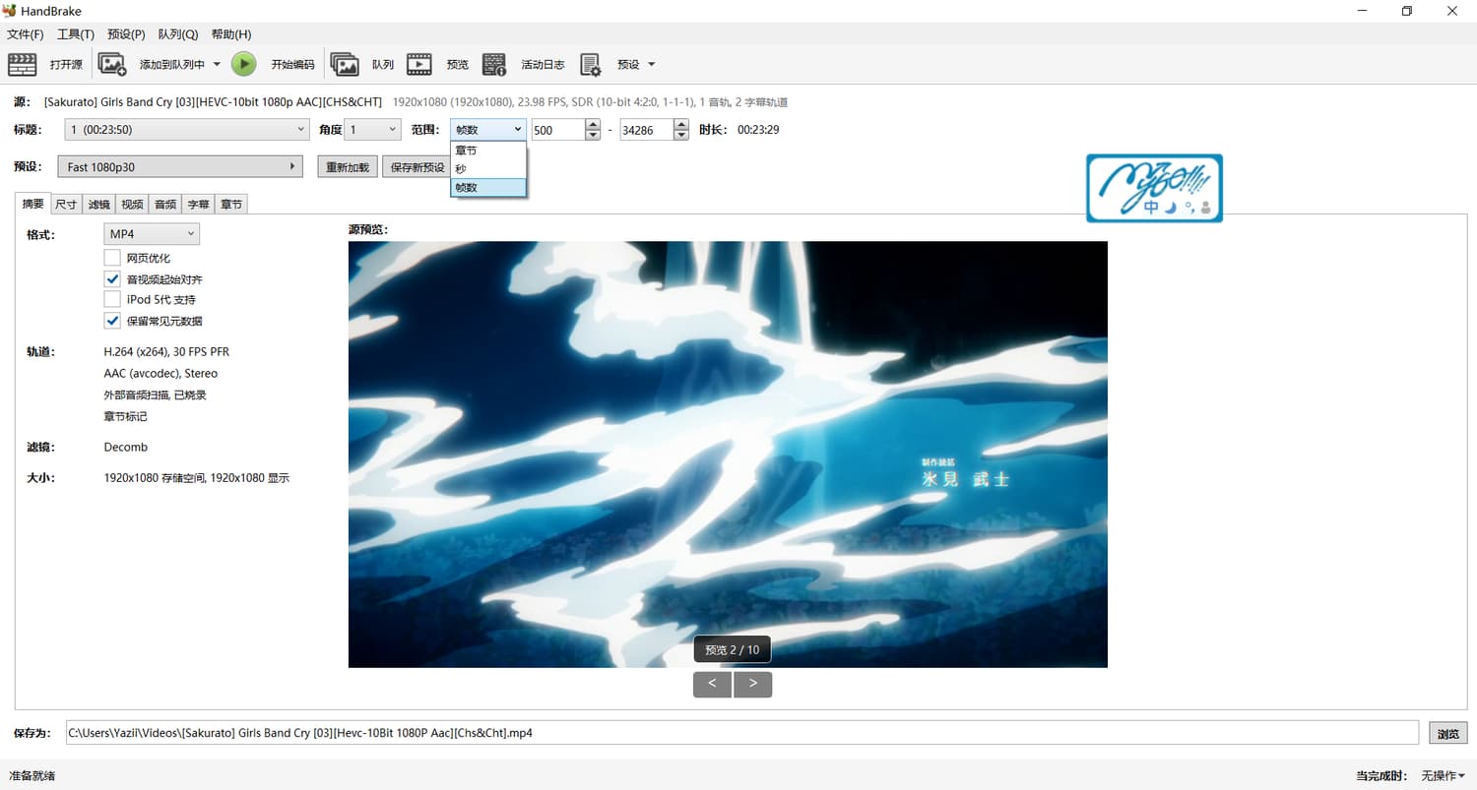The height and width of the screenshot is (790, 1477).
Task: Toggle the iPod 5代 支持 checkbox
Action: click(x=112, y=299)
